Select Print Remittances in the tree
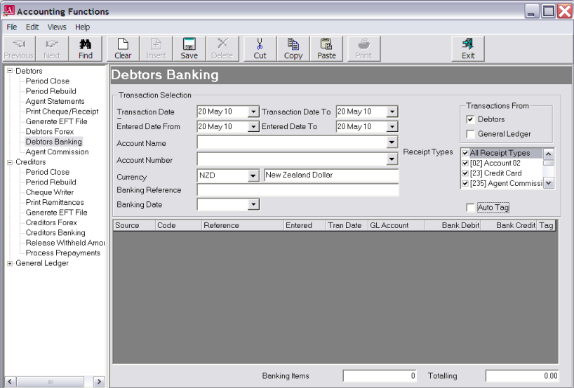 coord(55,202)
